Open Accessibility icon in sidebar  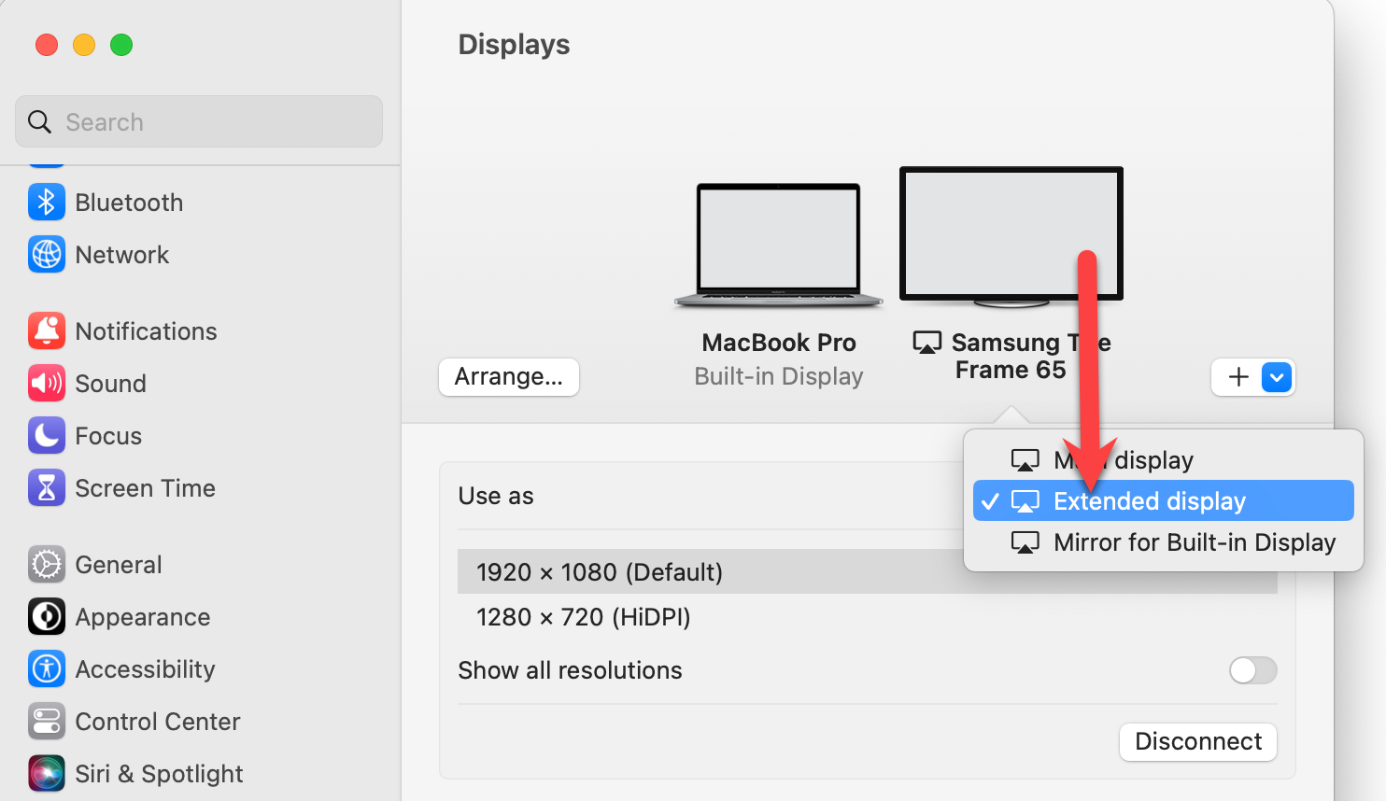point(47,669)
